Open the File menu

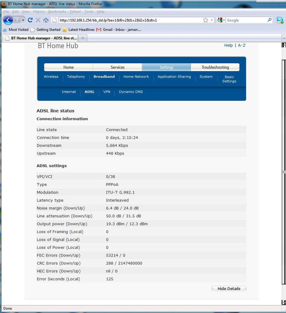6,12
